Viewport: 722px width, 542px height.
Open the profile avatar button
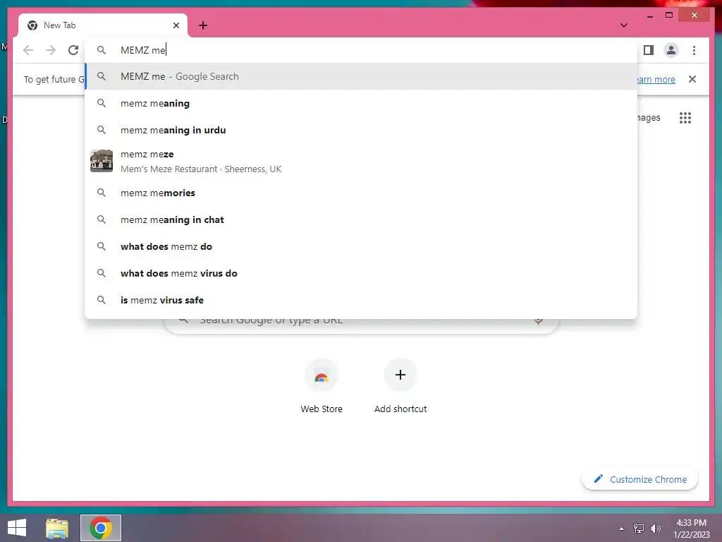pos(671,50)
